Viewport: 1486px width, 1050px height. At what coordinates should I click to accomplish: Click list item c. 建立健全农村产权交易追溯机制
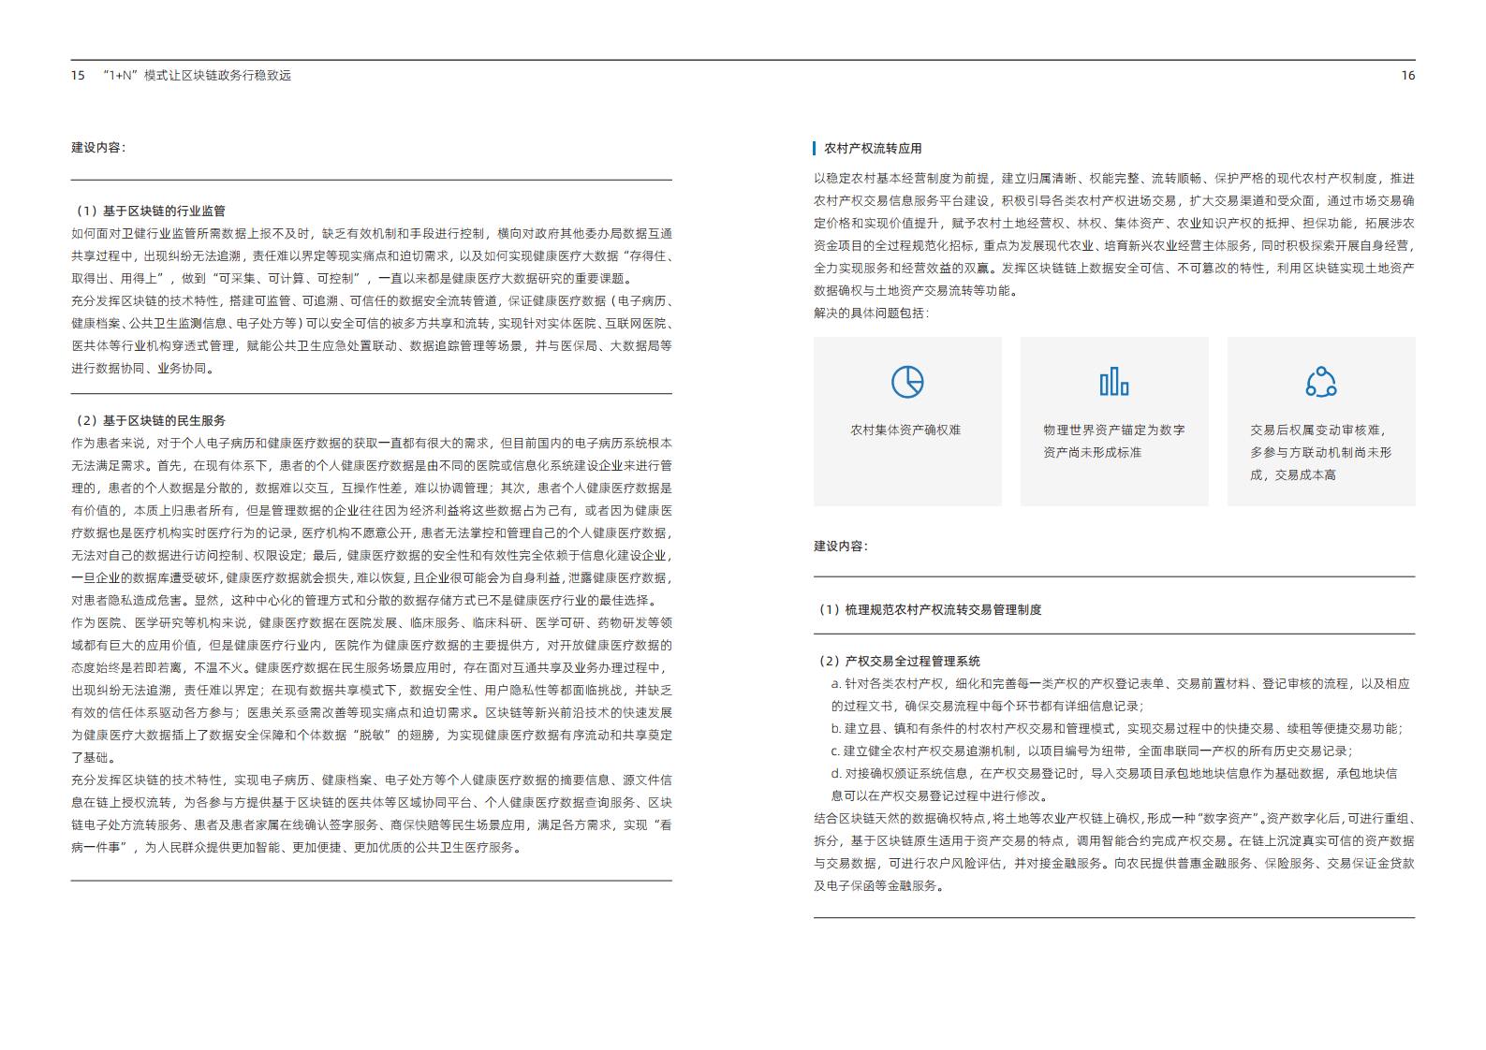[x=1092, y=751]
